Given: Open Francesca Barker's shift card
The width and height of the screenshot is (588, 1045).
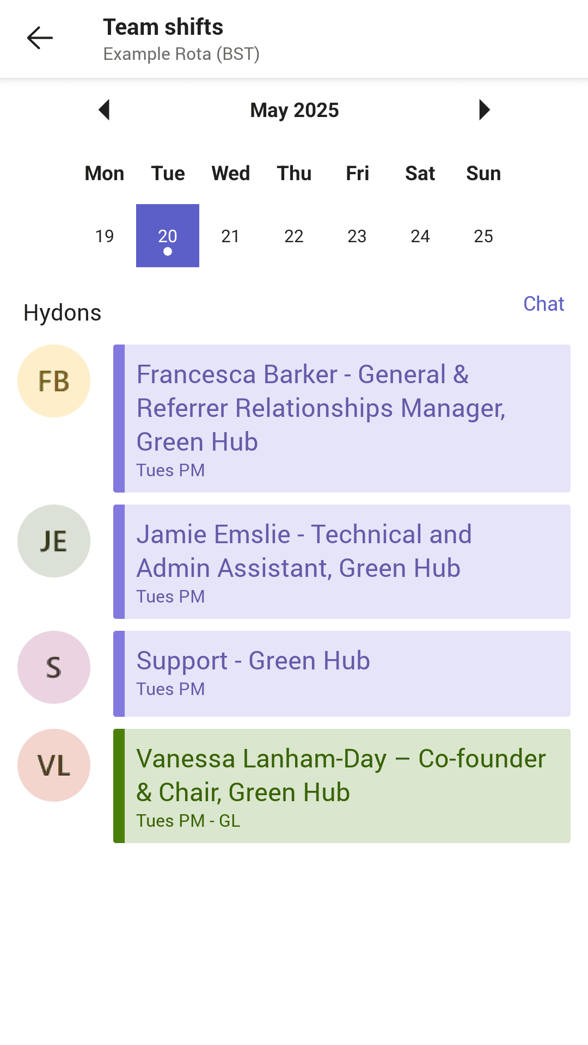Looking at the screenshot, I should 342,419.
